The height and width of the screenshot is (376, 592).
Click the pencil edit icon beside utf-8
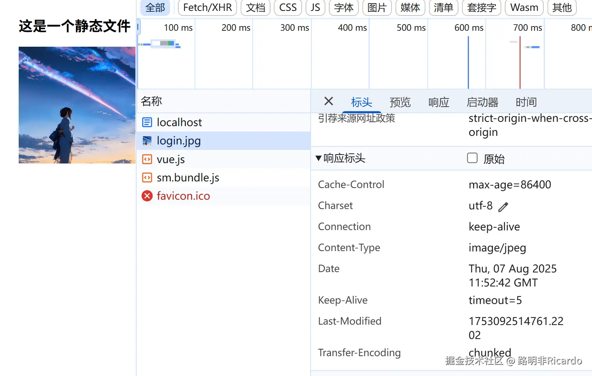503,207
